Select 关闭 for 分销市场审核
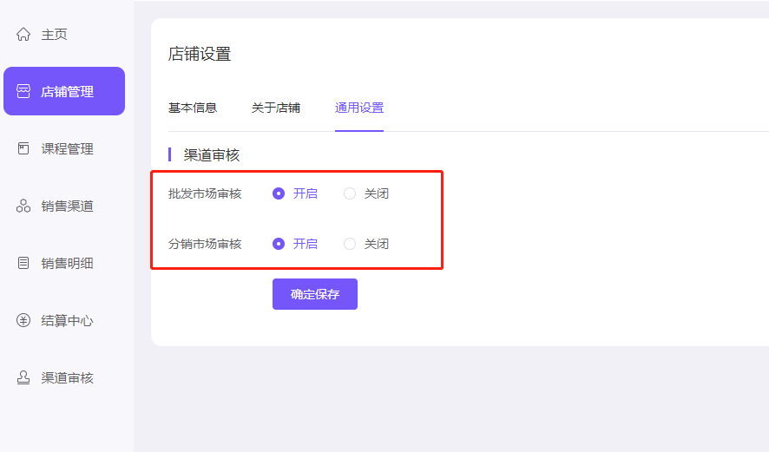This screenshot has width=769, height=452. (x=350, y=244)
